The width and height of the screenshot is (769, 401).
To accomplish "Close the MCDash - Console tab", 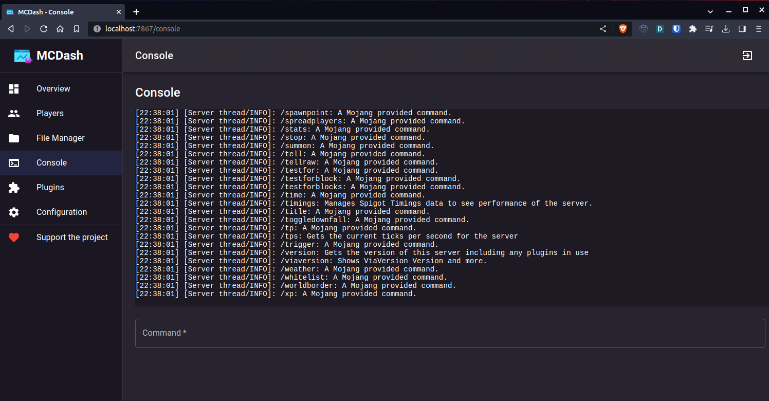I will click(118, 12).
